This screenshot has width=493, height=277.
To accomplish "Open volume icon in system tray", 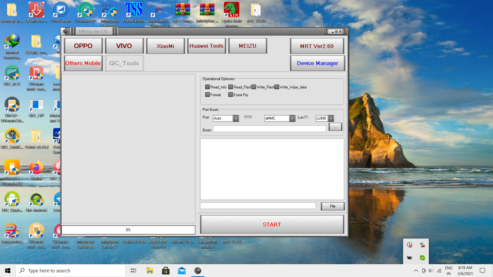I will tap(431, 270).
